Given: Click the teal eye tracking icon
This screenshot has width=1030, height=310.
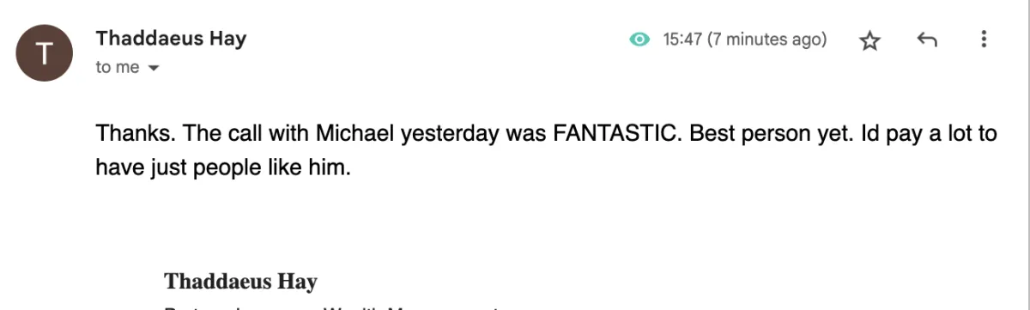Looking at the screenshot, I should click(639, 40).
